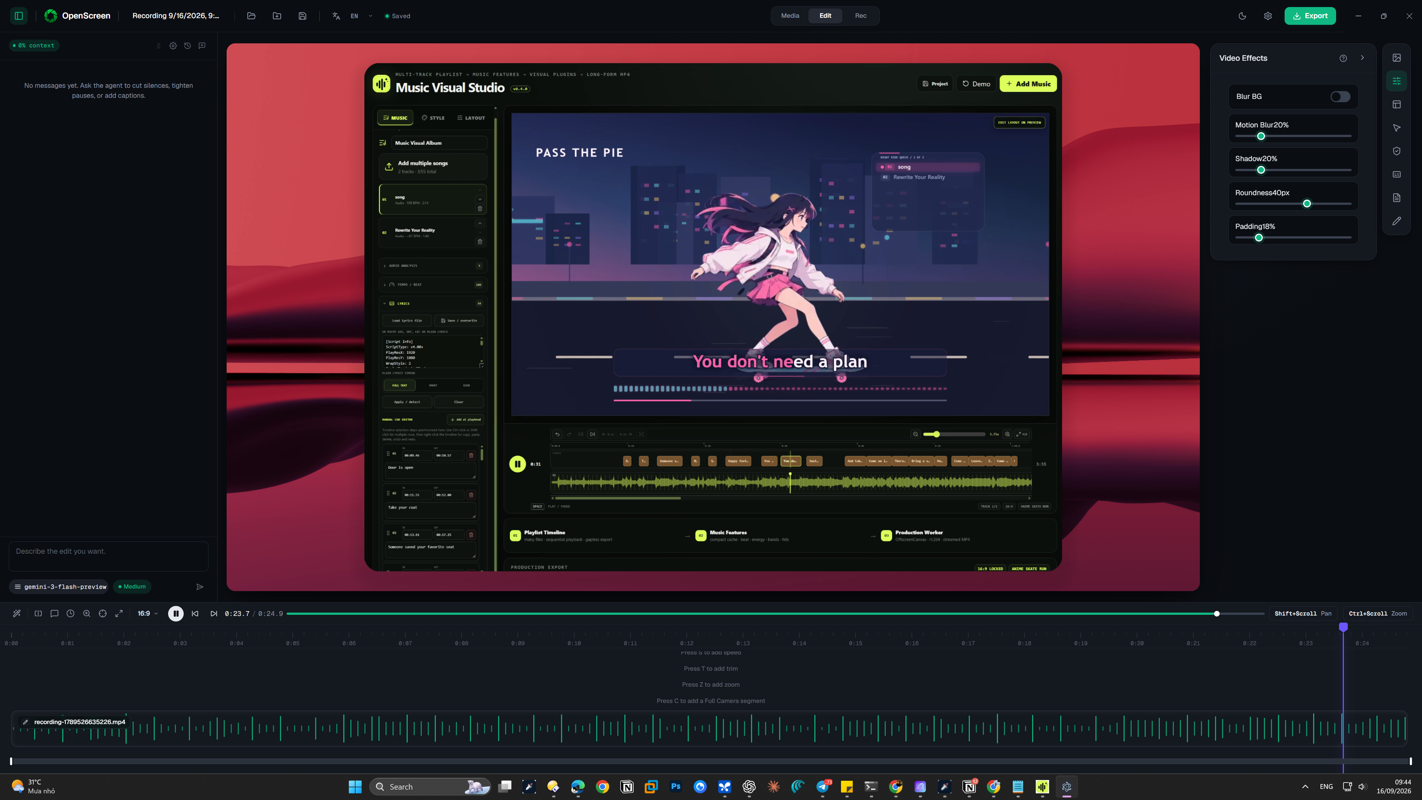Screen dimensions: 1422x800
Task: Click the purple playhead marker on the ruler
Action: tap(1343, 627)
